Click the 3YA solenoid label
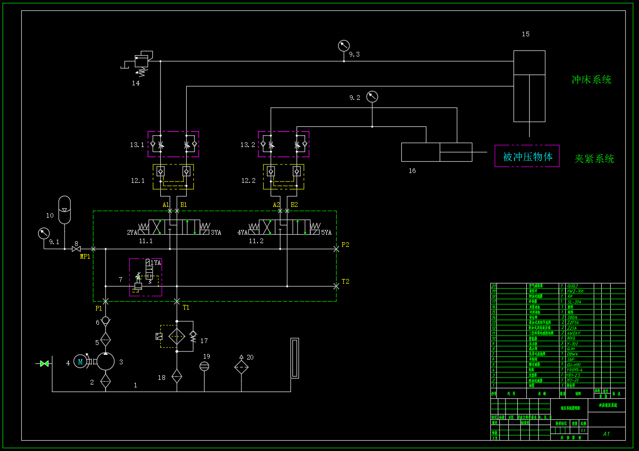This screenshot has height=451, width=639. [x=216, y=232]
